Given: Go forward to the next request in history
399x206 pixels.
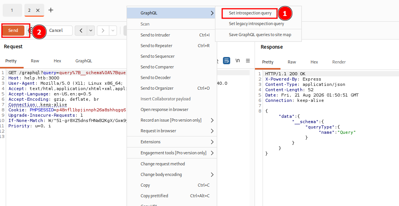Looking at the screenshot, I should tap(103, 30).
